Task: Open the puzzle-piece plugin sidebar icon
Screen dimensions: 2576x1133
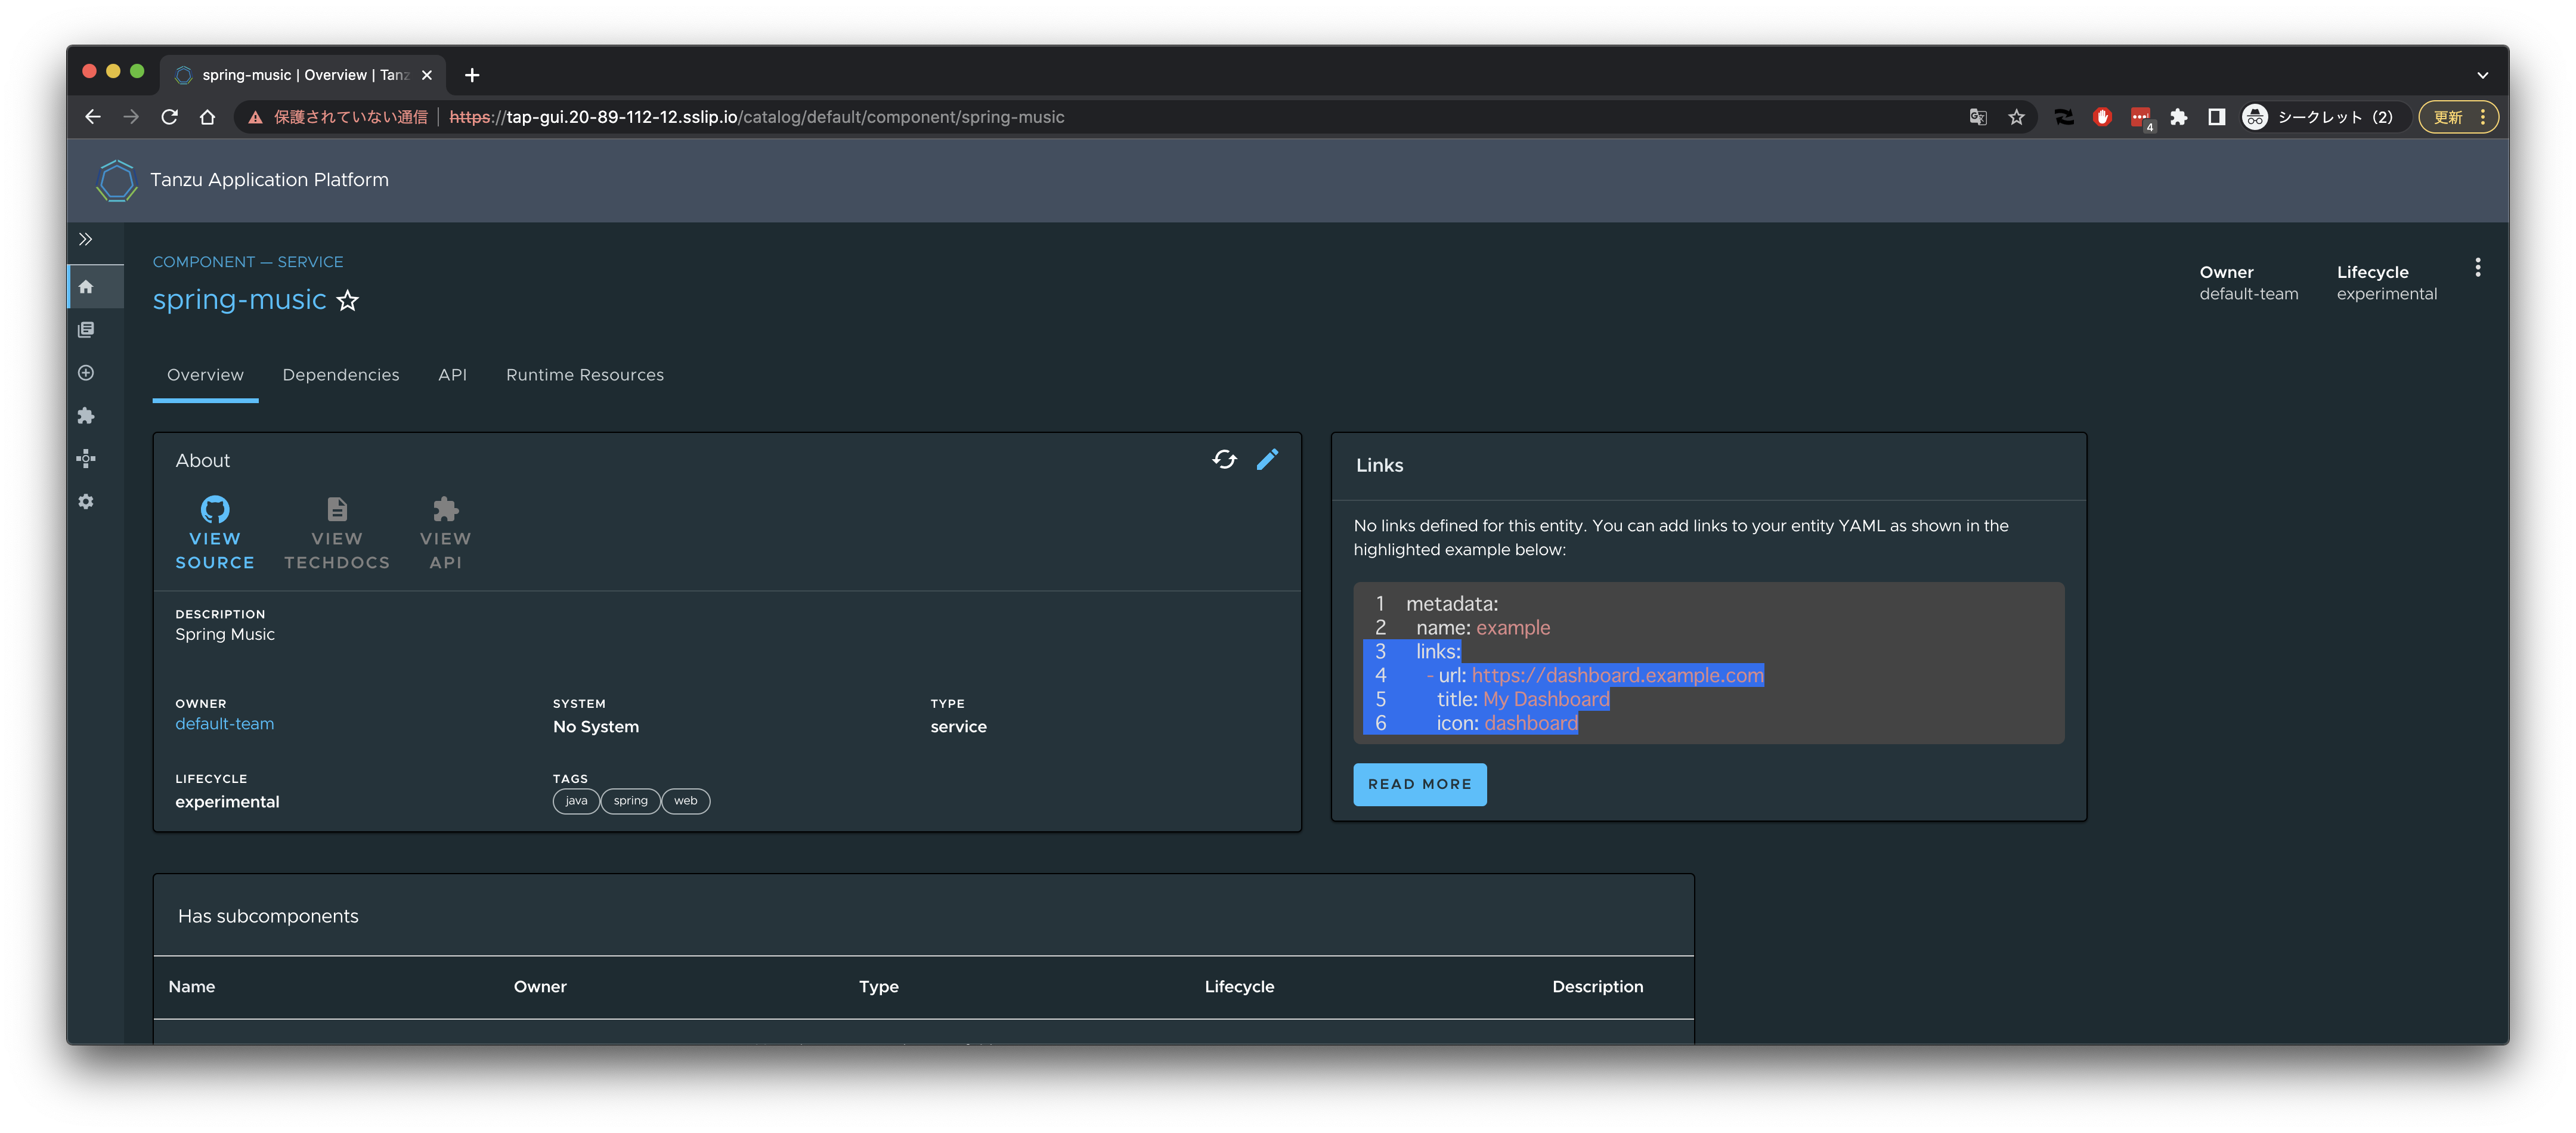Action: [x=86, y=416]
